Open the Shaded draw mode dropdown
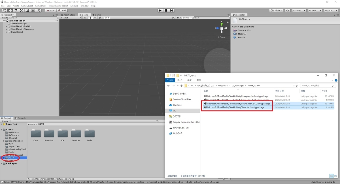The height and width of the screenshot is (184, 340). (x=71, y=18)
